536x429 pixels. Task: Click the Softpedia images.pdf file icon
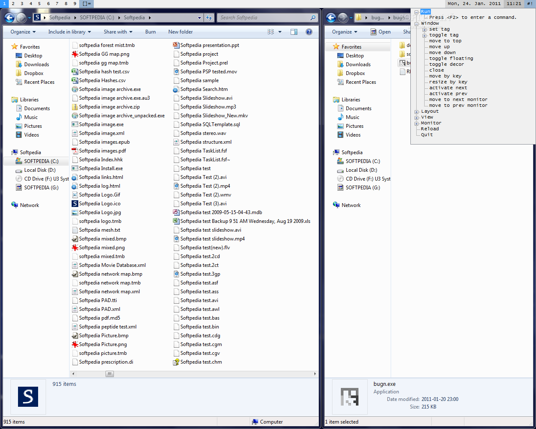(75, 151)
